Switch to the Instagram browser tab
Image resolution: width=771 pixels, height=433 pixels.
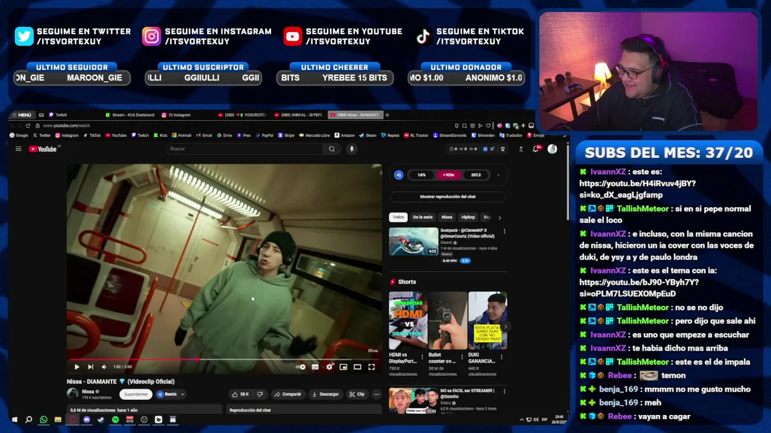coord(176,115)
